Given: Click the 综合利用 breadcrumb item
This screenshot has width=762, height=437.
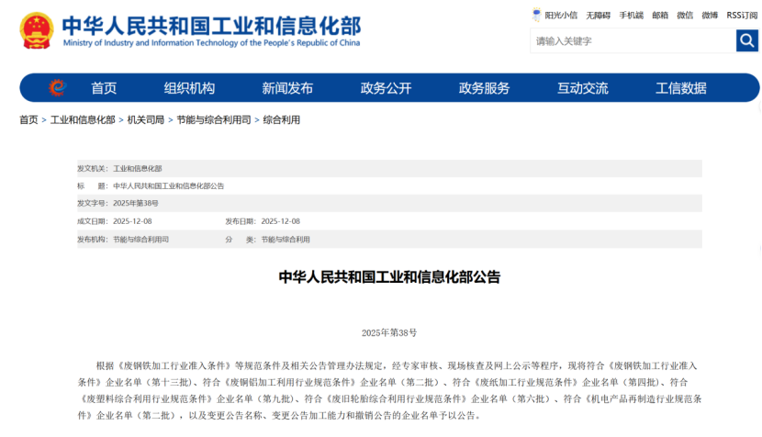Looking at the screenshot, I should tap(281, 119).
